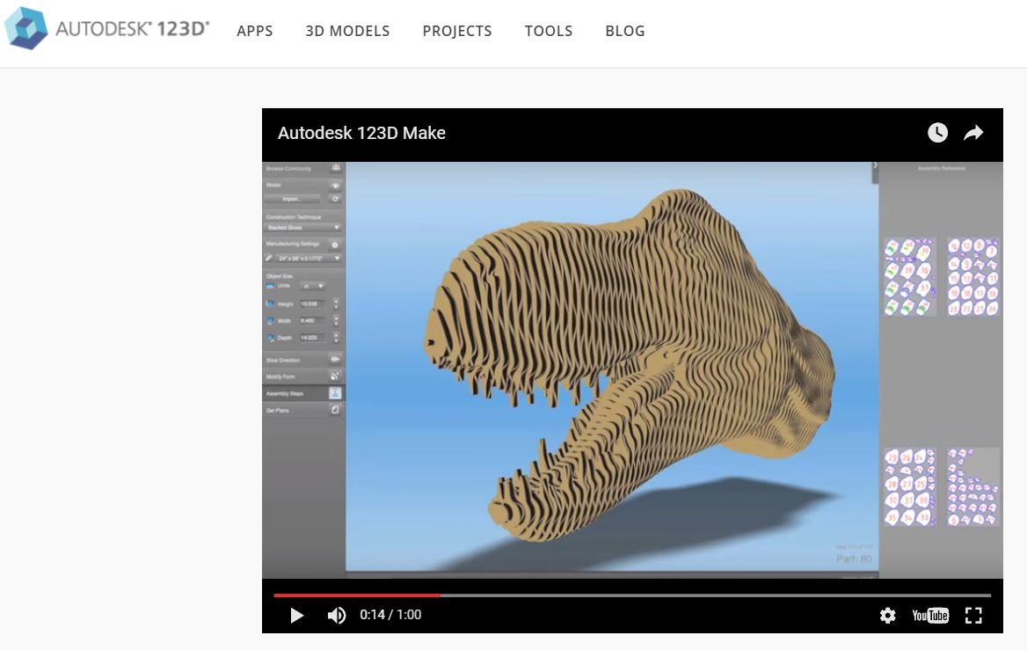Click the refresh icon beside Import
The image size is (1027, 650).
tap(335, 199)
